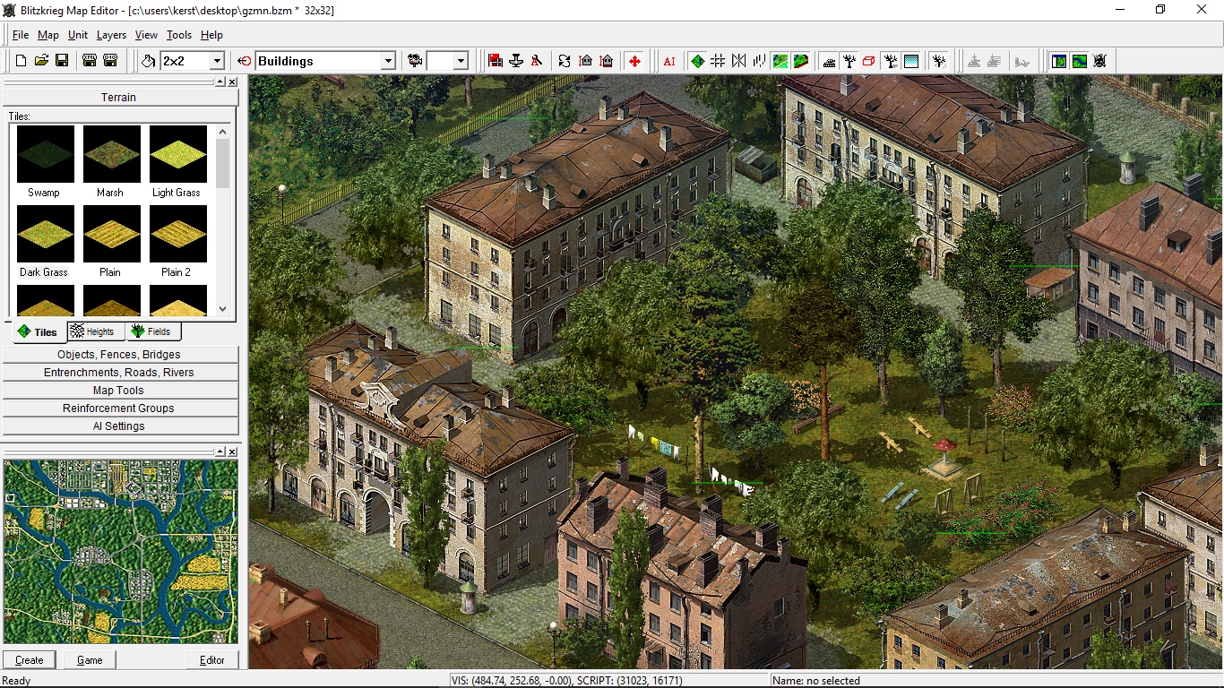Close the minimap panel with its X button
Screen dimensions: 1224x688
click(232, 451)
